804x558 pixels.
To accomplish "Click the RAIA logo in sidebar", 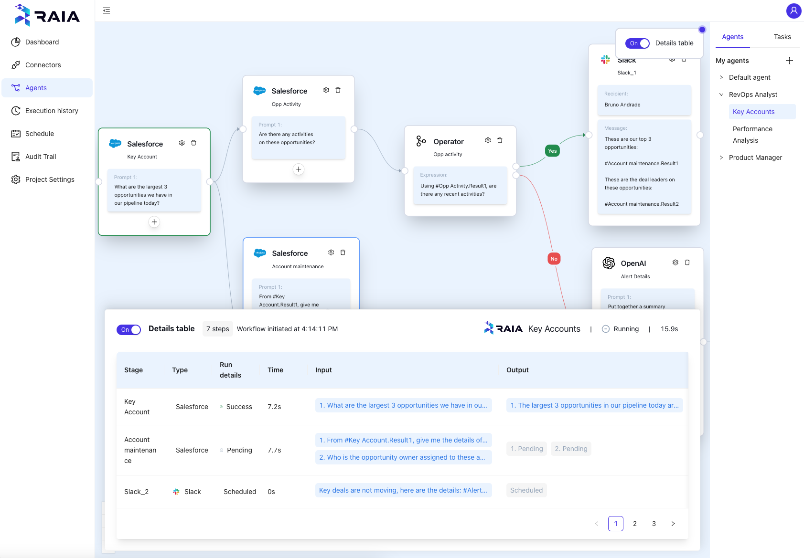I will click(47, 15).
